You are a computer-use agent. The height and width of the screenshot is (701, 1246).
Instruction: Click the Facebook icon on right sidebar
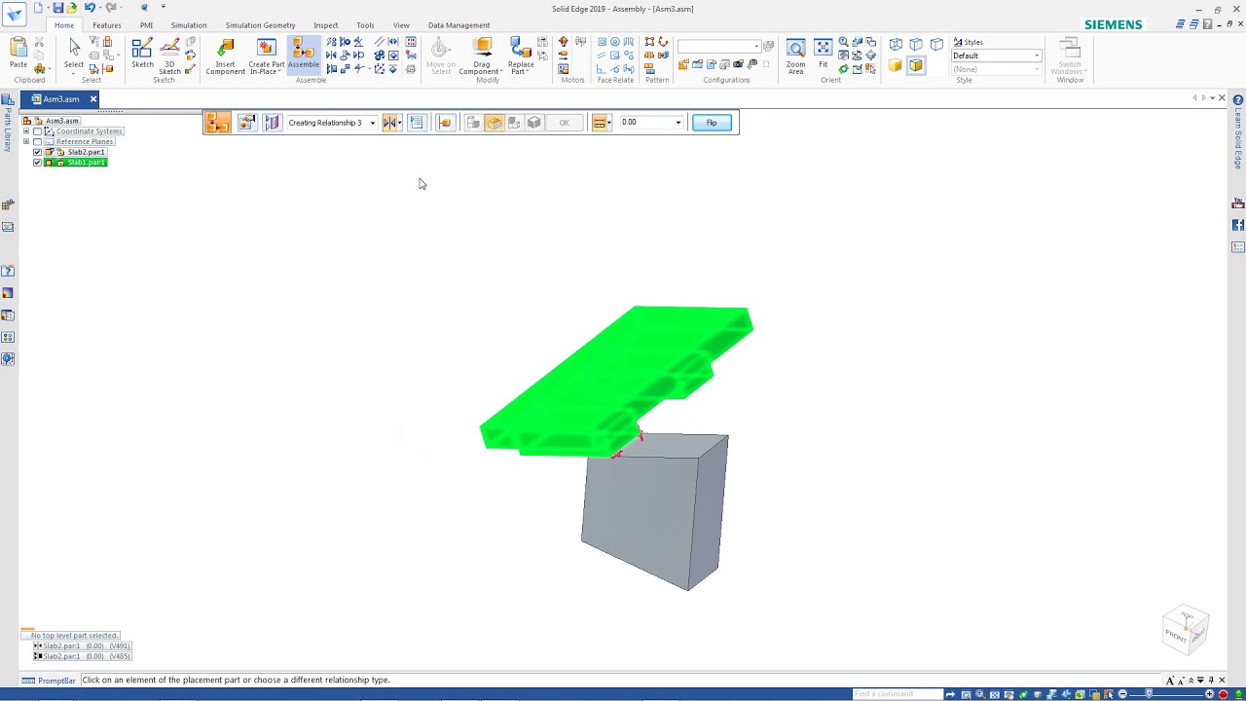point(1238,225)
